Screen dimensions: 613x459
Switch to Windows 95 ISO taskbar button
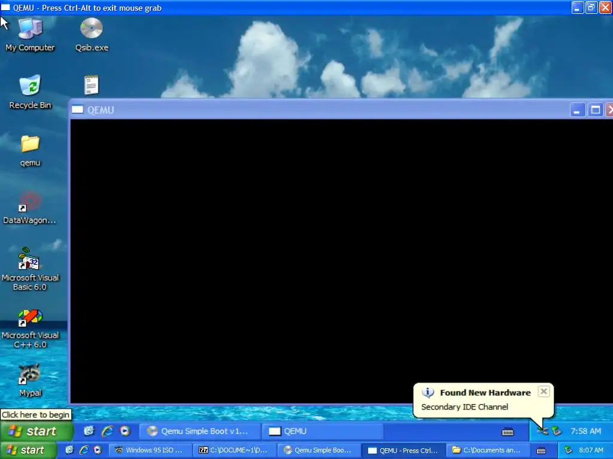(x=150, y=451)
